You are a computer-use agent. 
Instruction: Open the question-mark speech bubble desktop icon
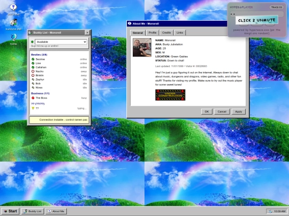(x=13, y=7)
